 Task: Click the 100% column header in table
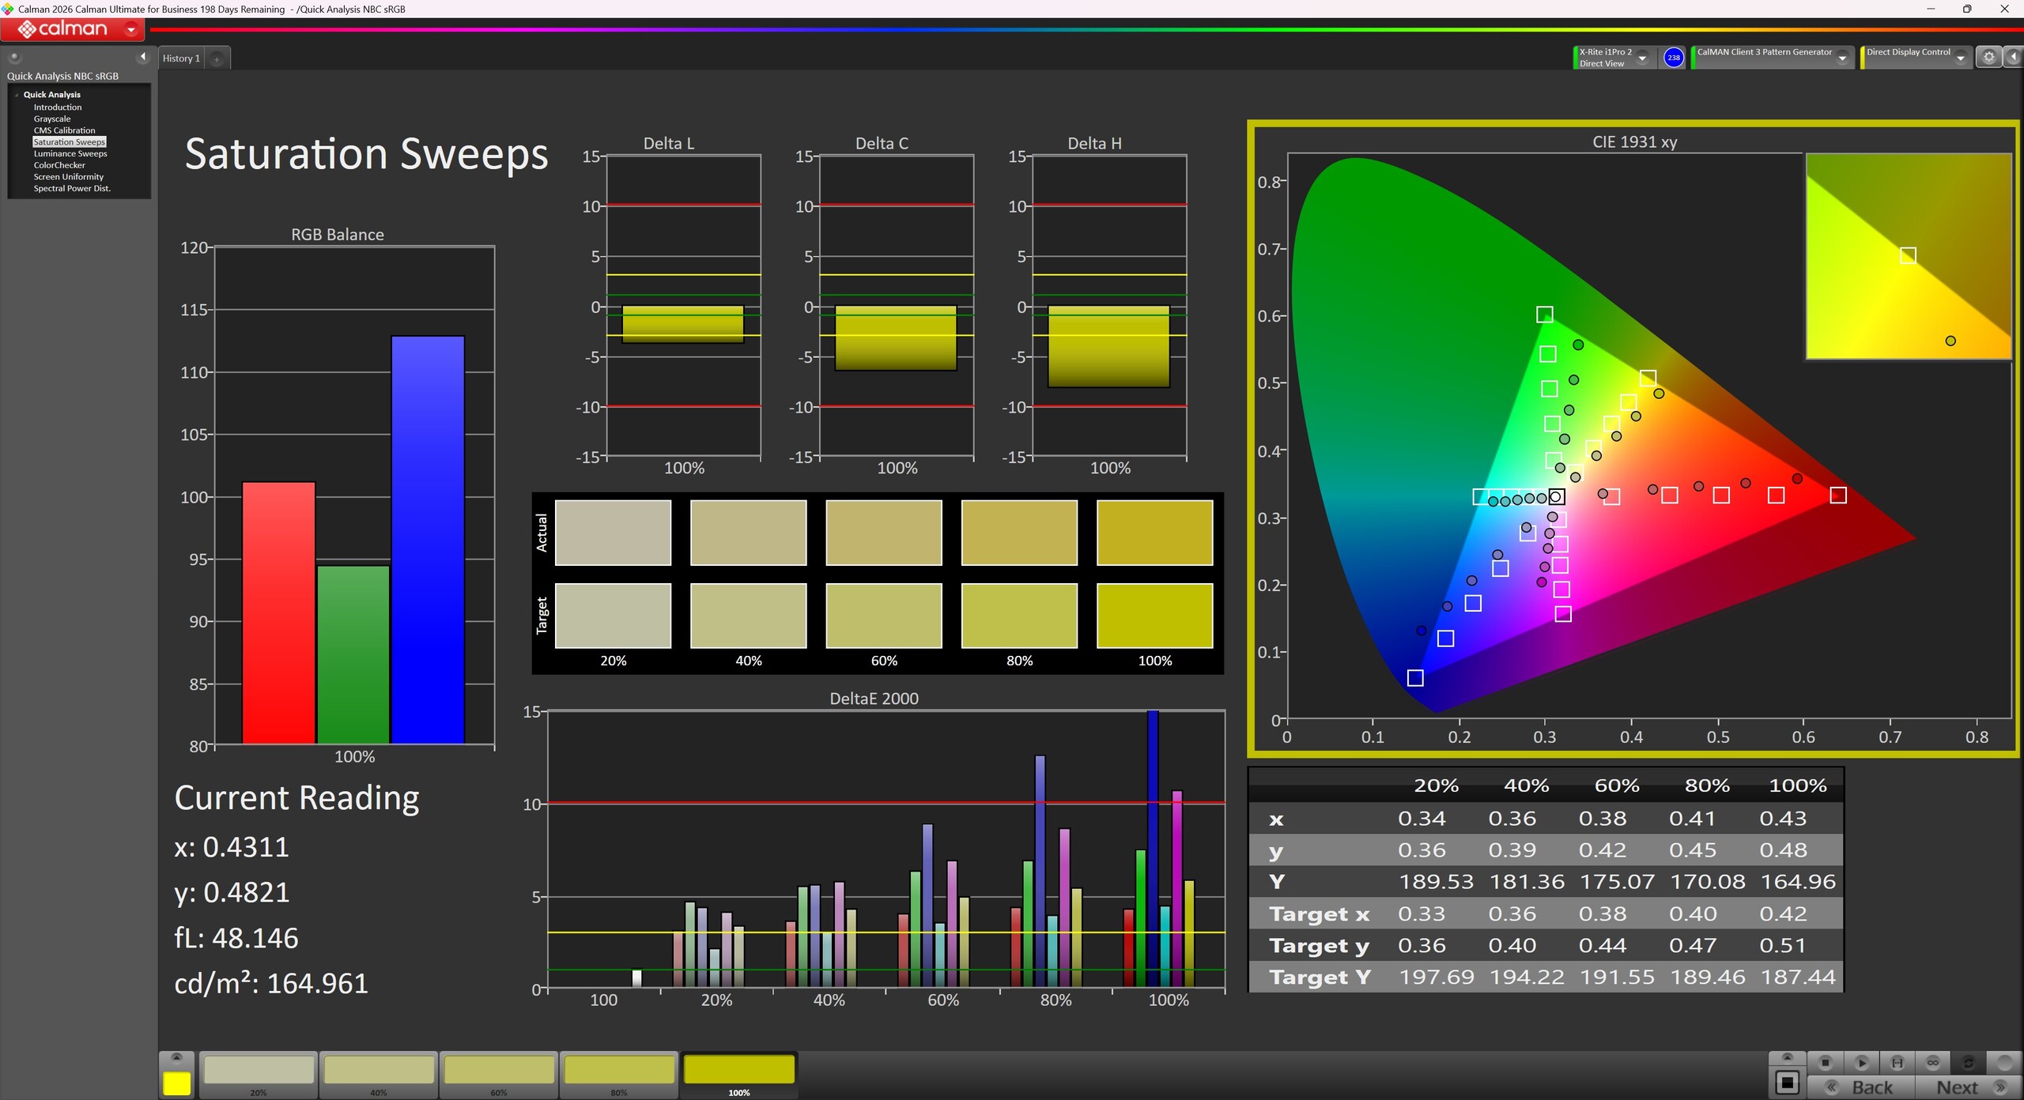point(1797,785)
